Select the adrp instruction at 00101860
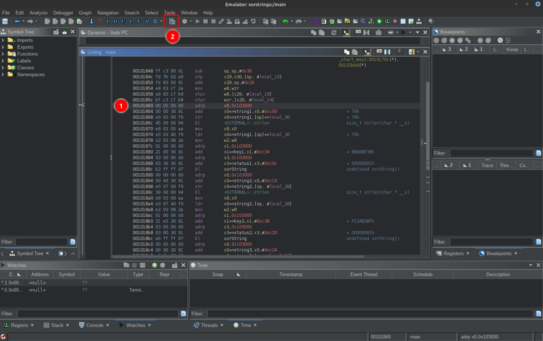The height and width of the screenshot is (341, 543). (267, 105)
